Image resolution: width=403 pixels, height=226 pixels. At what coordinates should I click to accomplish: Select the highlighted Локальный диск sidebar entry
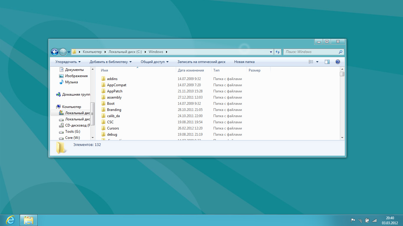pyautogui.click(x=70, y=113)
